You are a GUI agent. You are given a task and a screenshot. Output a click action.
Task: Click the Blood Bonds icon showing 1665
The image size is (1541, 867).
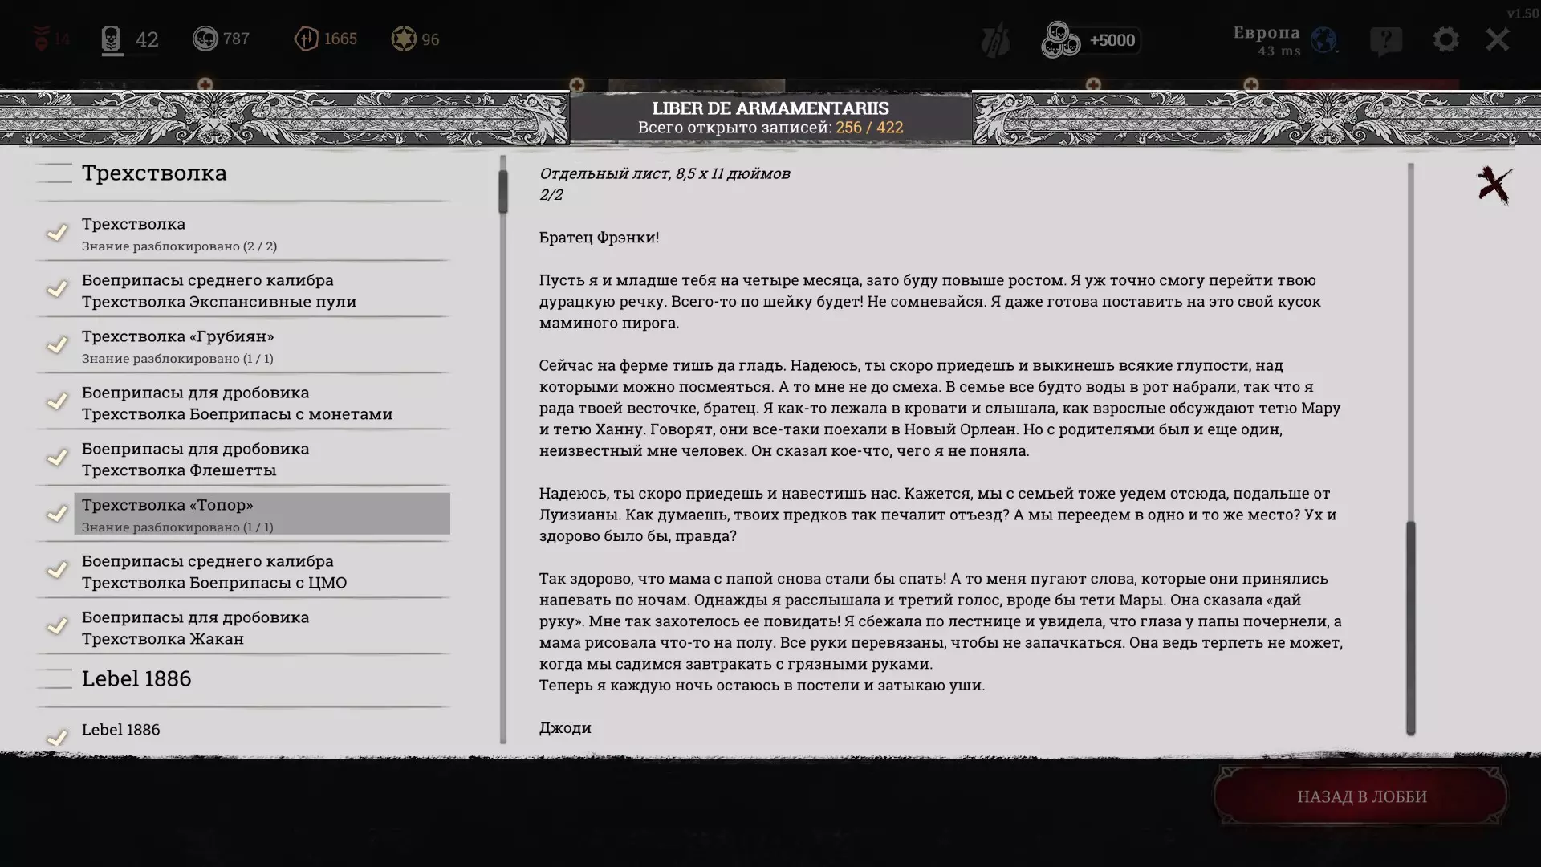coord(307,39)
